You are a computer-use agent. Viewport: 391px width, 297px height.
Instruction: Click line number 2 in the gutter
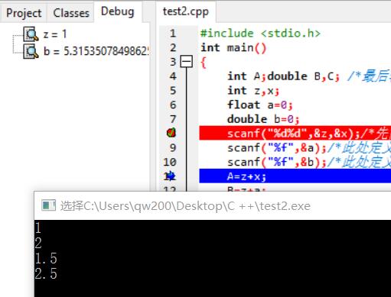(173, 47)
